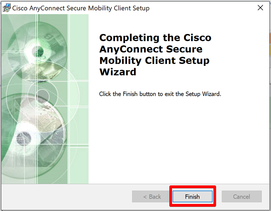The height and width of the screenshot is (211, 271).
Task: Click the Mobility Client Setup heading line
Action: point(155,61)
